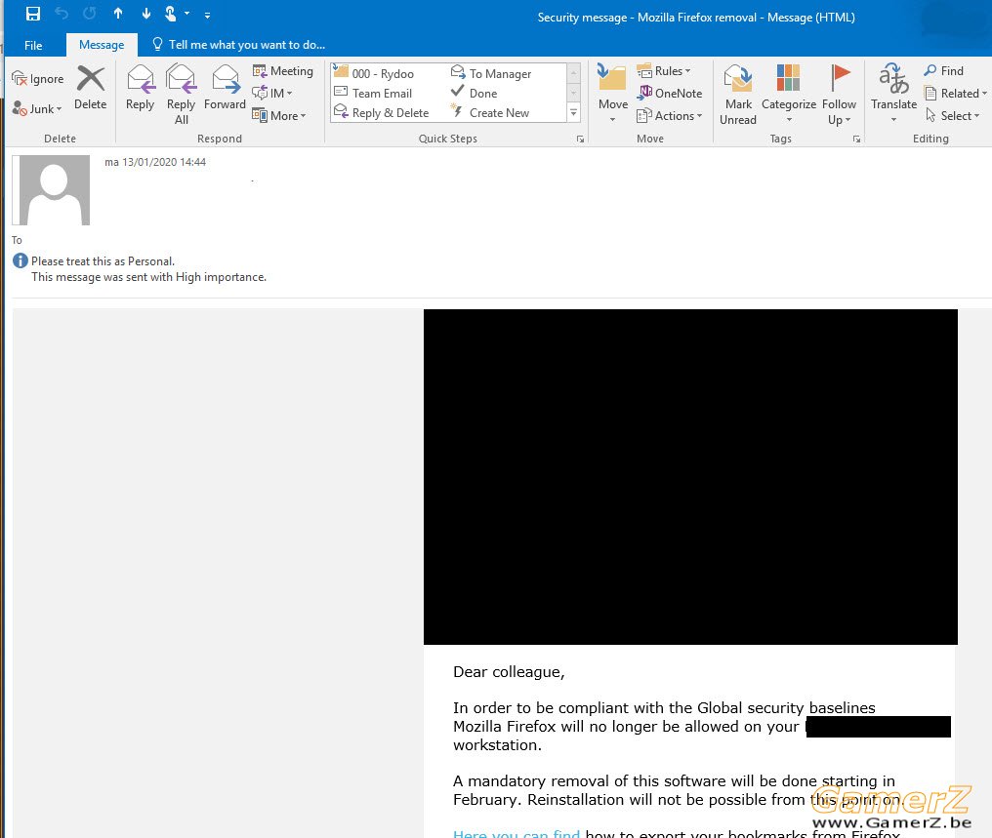Run the Done quick step

[474, 93]
